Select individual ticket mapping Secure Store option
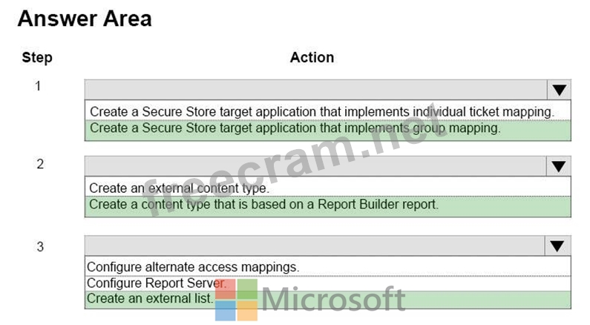 (322, 111)
